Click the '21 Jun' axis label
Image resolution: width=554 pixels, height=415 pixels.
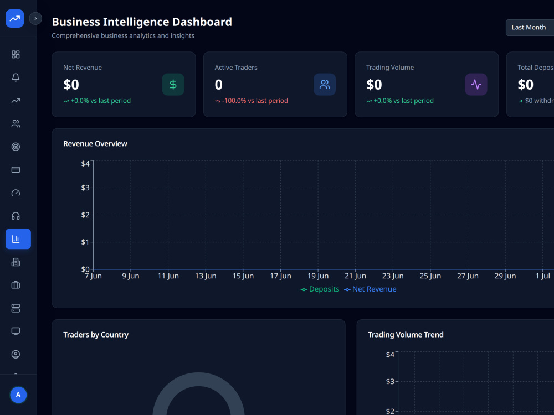[x=356, y=276]
